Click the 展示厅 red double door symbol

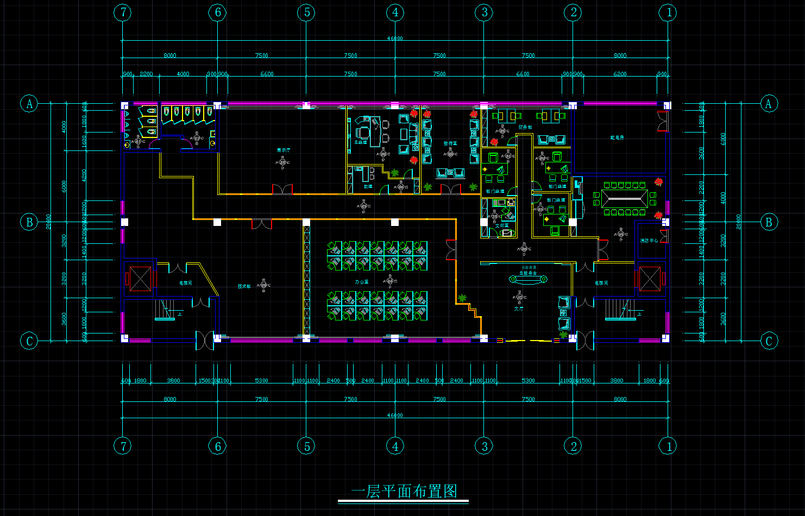tap(282, 190)
